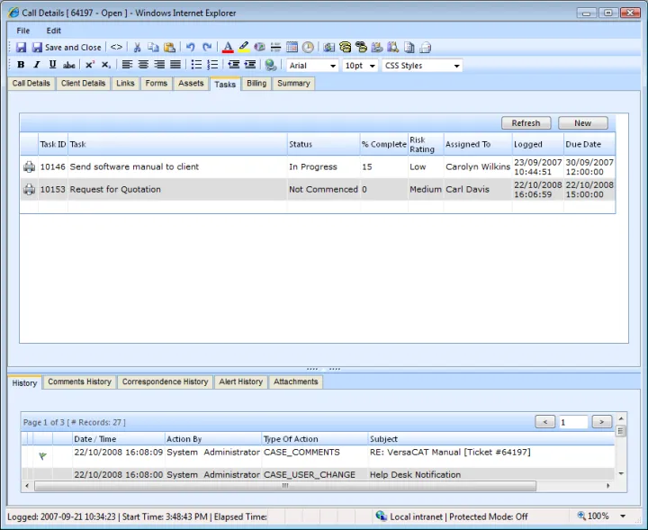The image size is (648, 530).
Task: Open the CSS Styles dropdown
Action: 422,66
